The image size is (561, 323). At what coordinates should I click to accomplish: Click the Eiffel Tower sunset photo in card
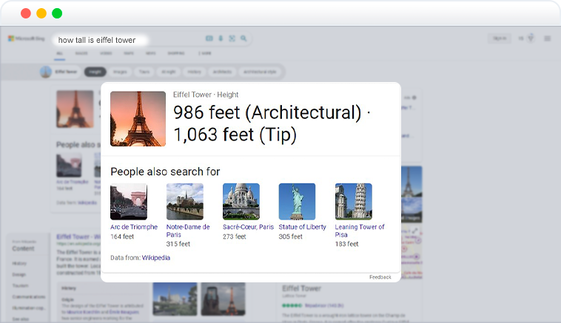(138, 118)
